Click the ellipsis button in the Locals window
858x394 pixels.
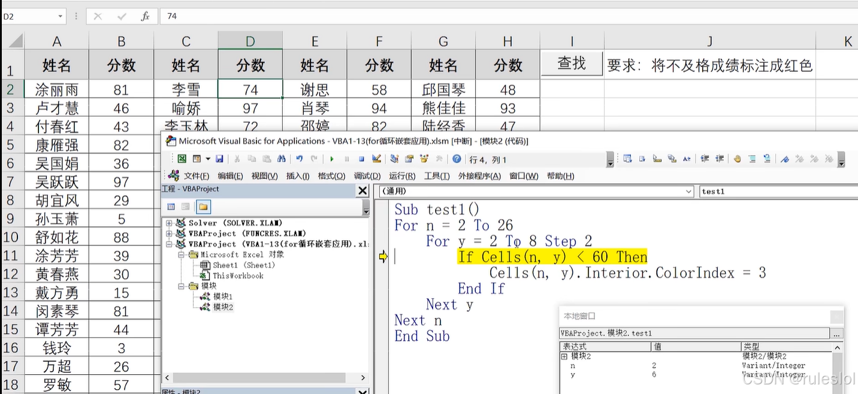point(837,334)
